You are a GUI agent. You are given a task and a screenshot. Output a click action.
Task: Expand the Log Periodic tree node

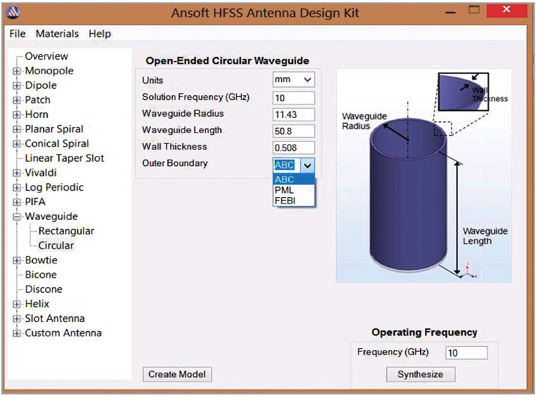click(x=17, y=187)
